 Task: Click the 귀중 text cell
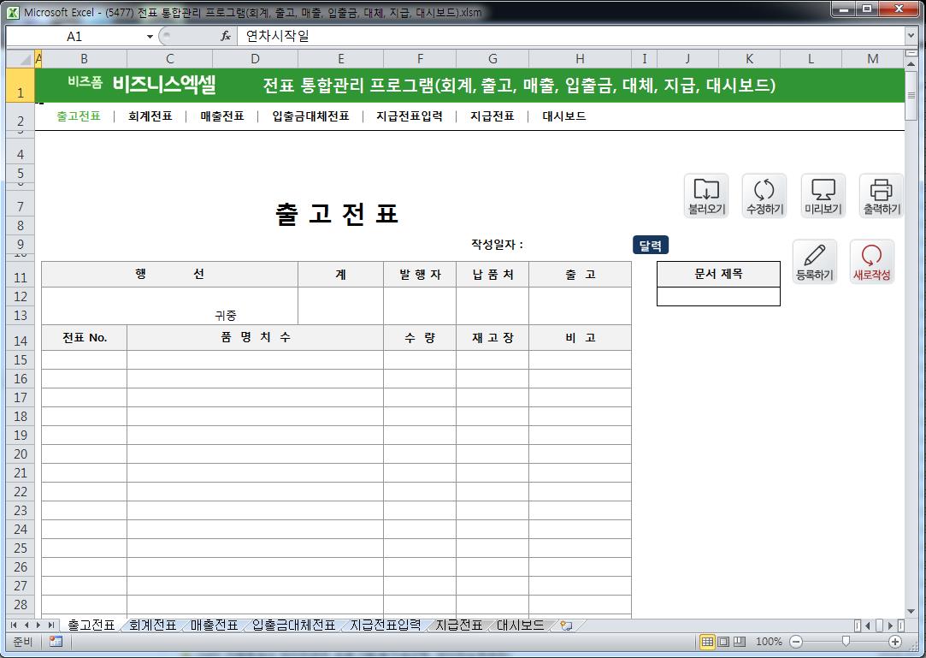click(x=226, y=316)
